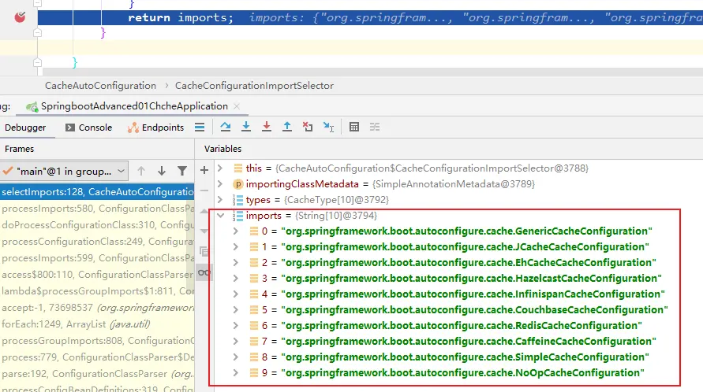Close the SpringbootAdvanced01ChcheApplication debug tab
The image size is (703, 392).
click(x=237, y=106)
